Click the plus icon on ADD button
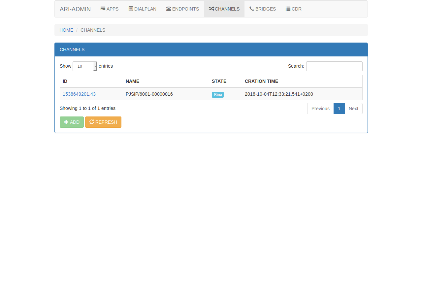 (x=66, y=122)
